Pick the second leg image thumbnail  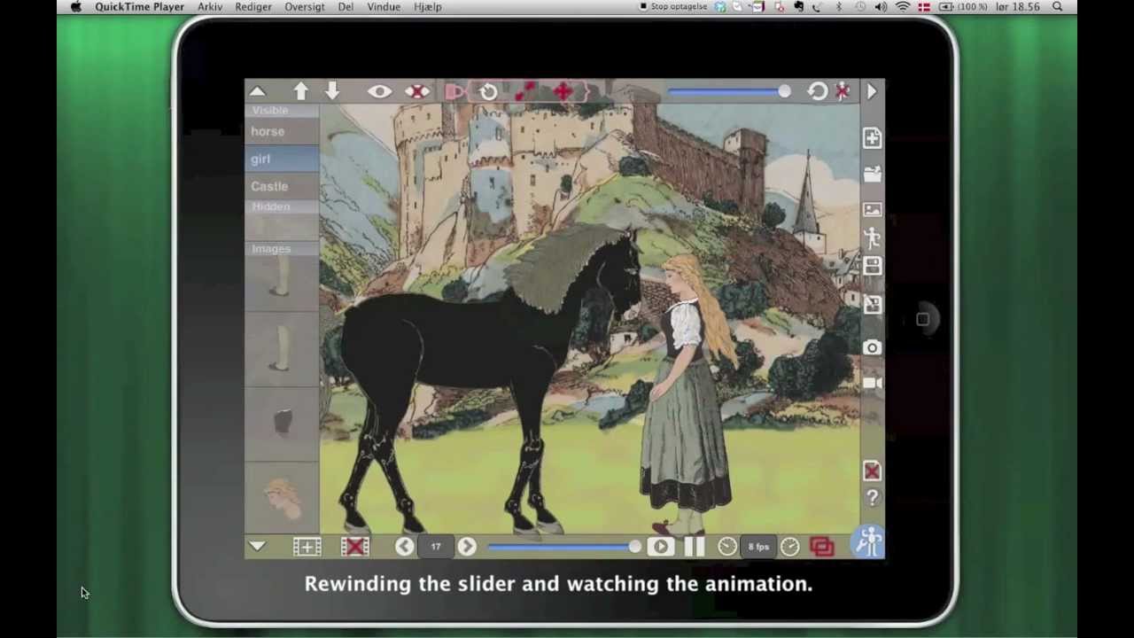tap(282, 349)
